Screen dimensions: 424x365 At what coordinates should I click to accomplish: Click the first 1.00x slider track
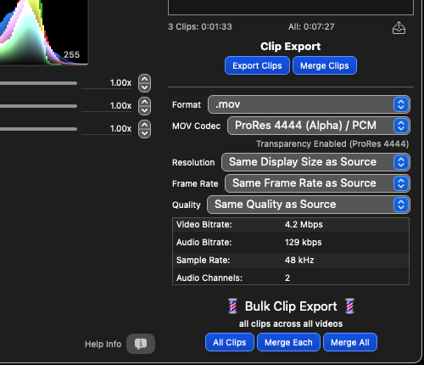pos(38,83)
